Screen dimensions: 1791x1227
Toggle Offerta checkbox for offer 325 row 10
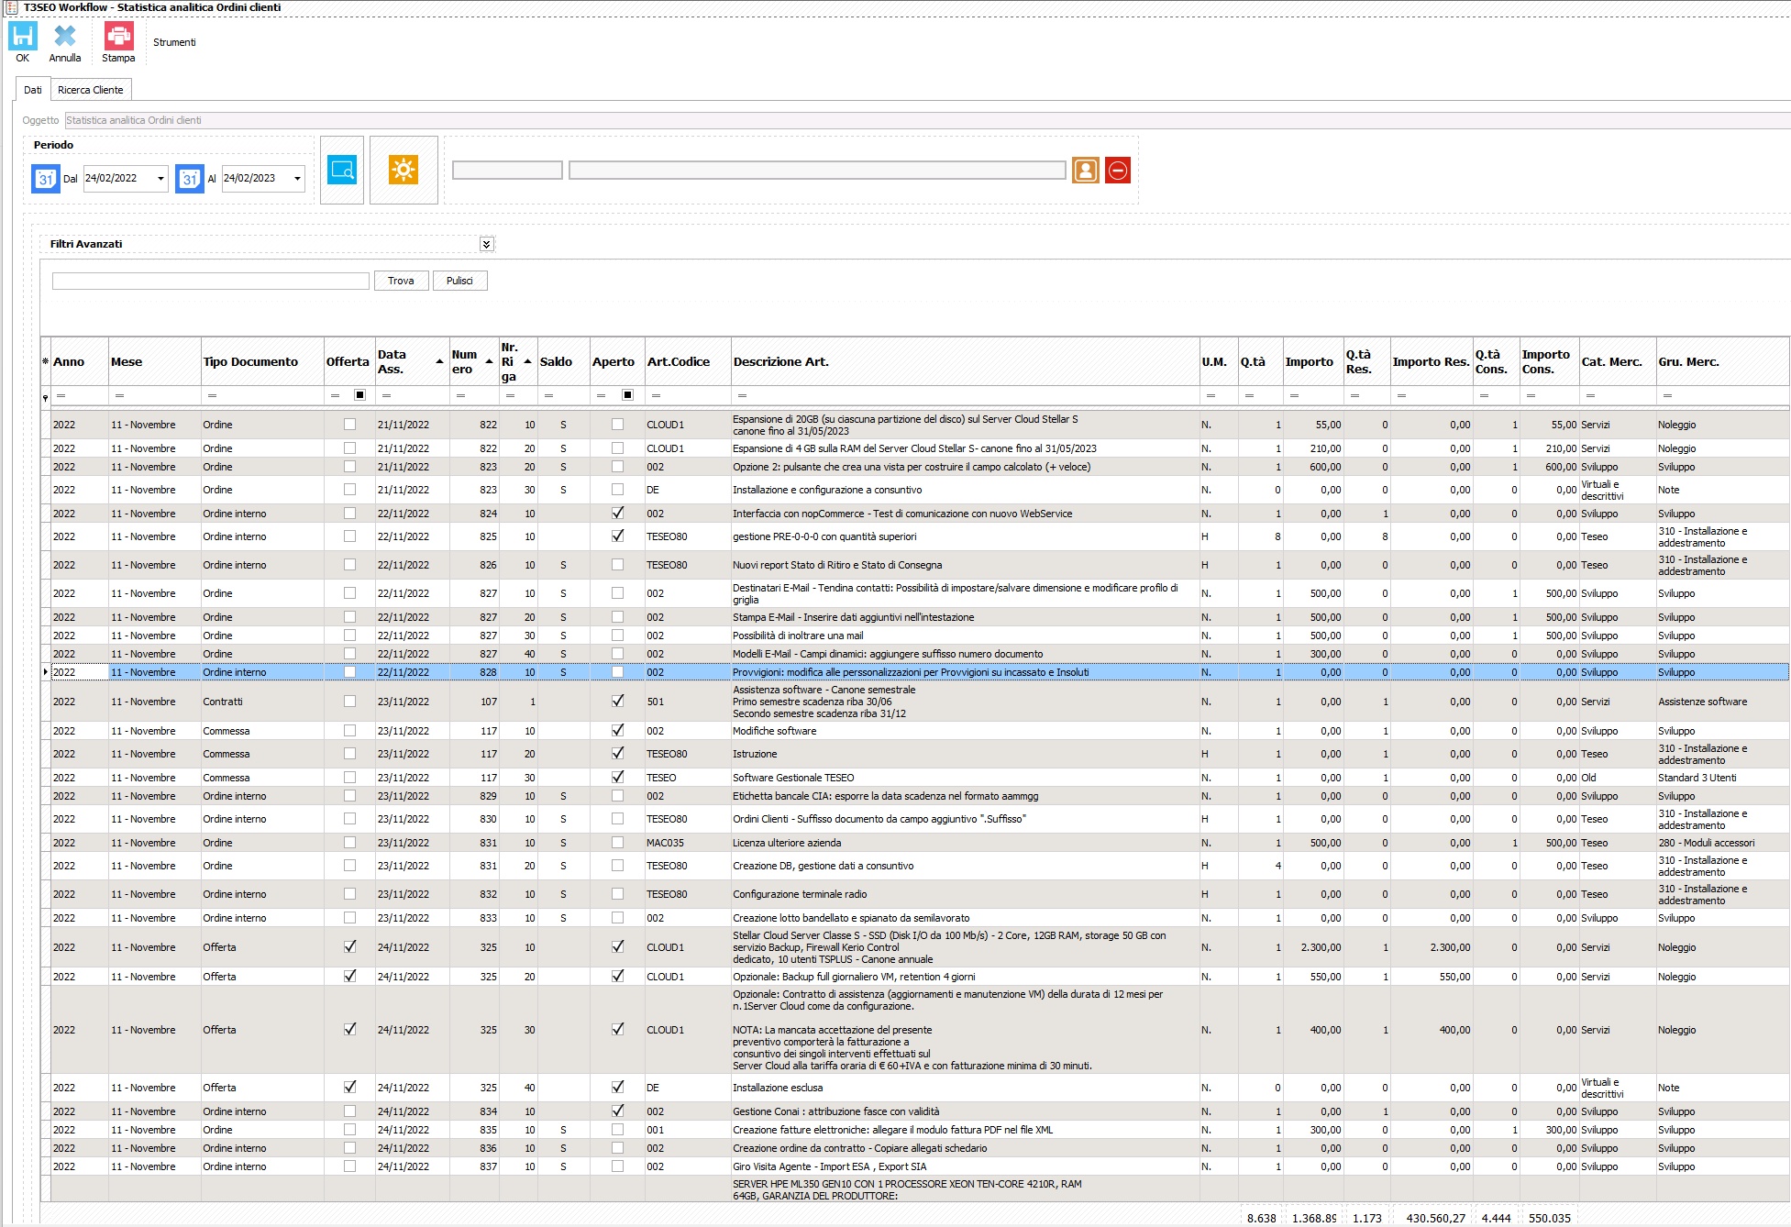tap(349, 947)
